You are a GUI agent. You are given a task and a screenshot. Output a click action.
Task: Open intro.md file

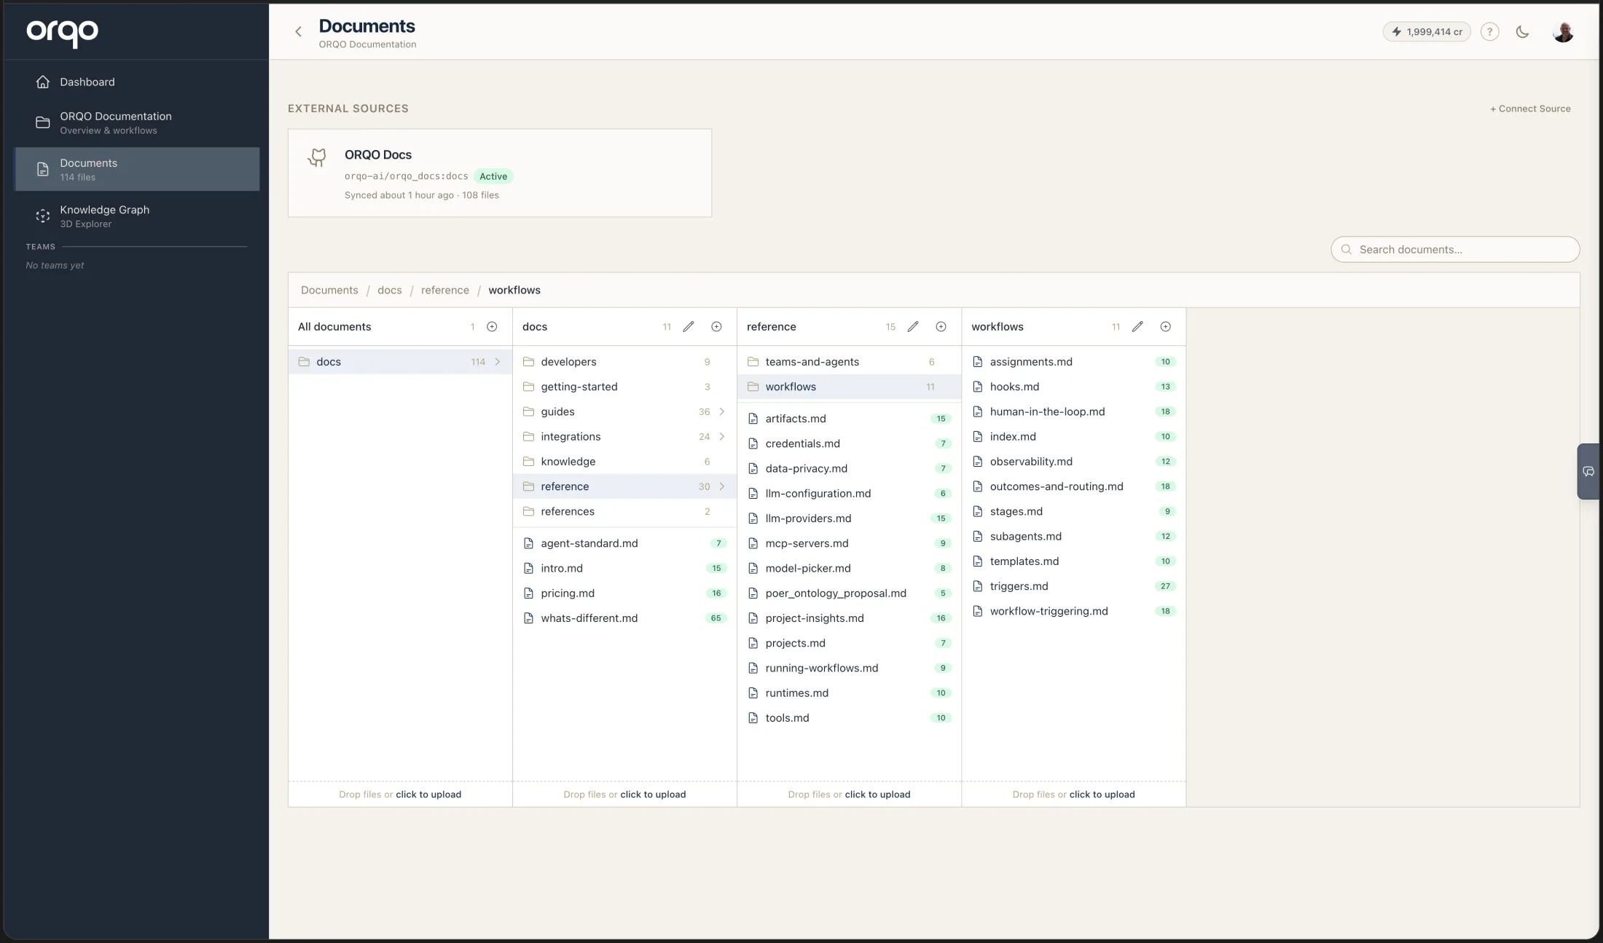[624, 568]
